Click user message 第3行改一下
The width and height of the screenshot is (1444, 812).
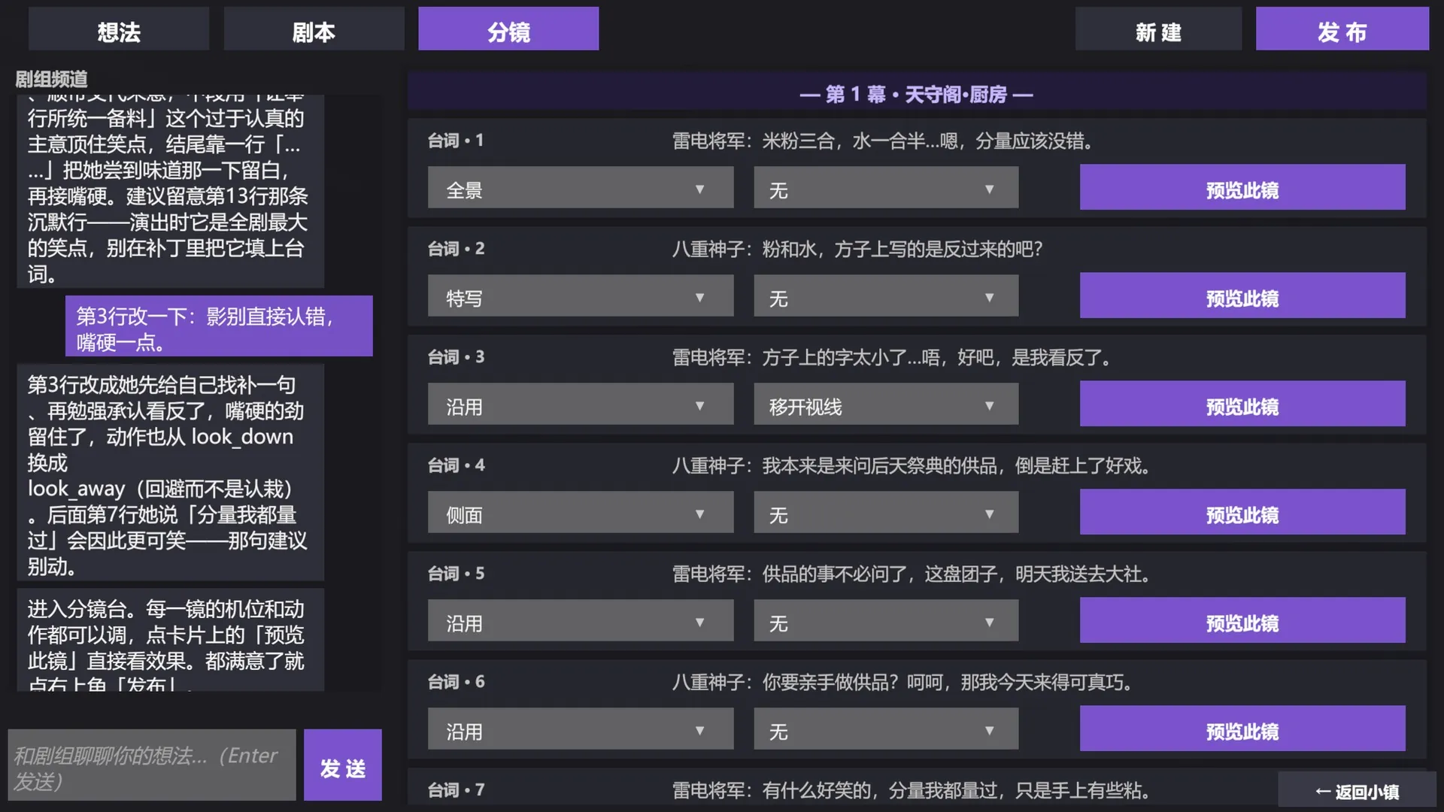click(x=219, y=326)
